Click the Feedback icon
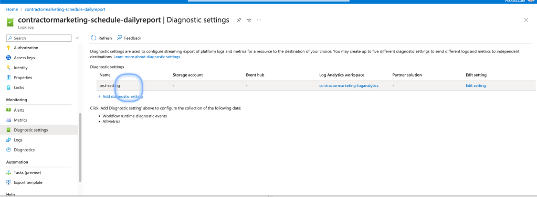 (120, 38)
